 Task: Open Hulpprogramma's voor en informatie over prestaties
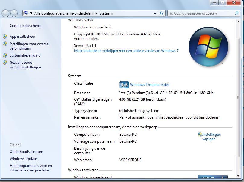click(31, 168)
